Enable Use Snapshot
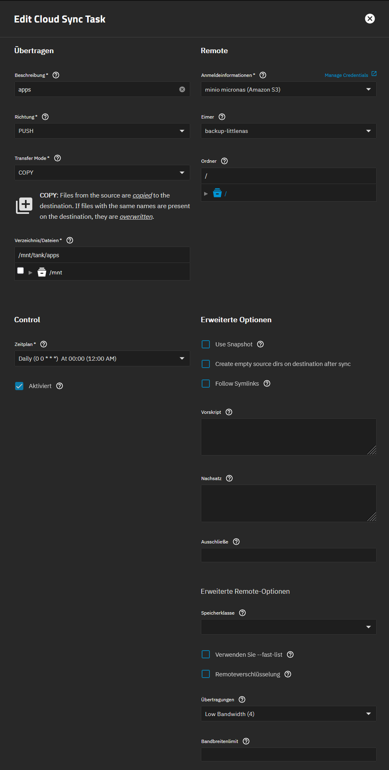The image size is (389, 770). tap(206, 344)
